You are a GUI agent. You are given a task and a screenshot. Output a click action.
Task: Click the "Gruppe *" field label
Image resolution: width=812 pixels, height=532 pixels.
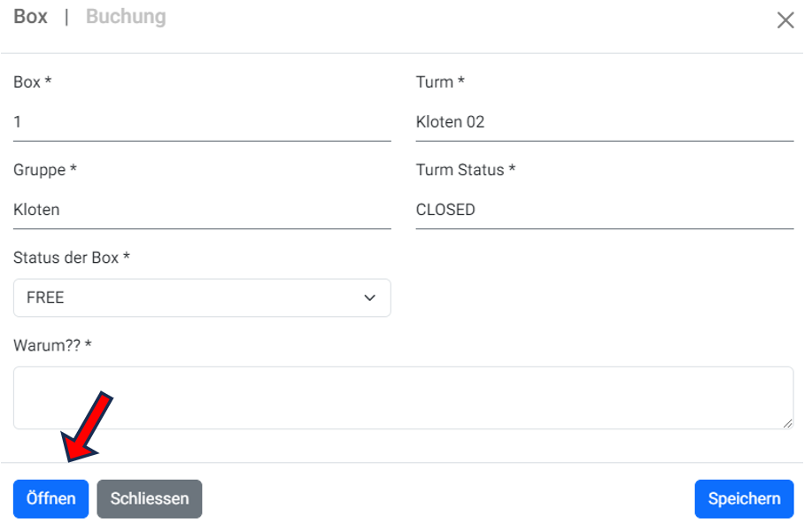coord(45,170)
